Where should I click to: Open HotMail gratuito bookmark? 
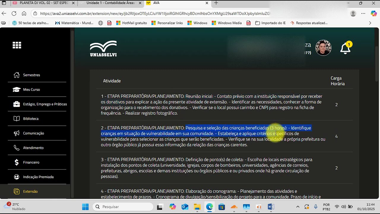coord(131,23)
